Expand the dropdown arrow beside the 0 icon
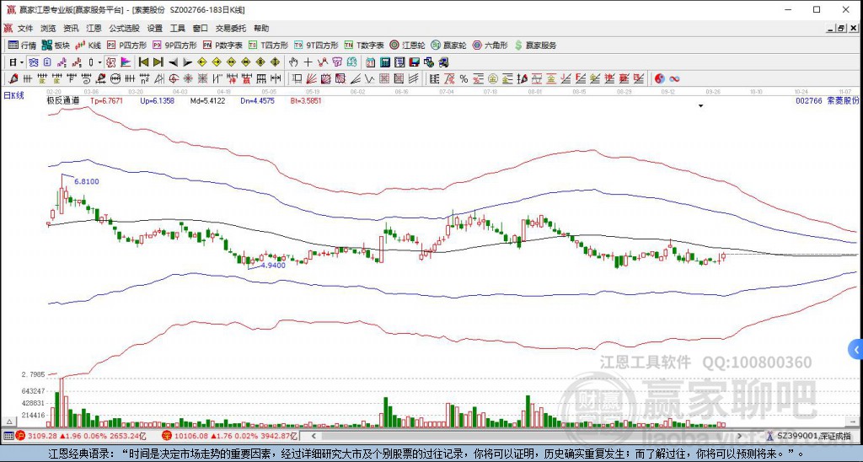Screen dimensions: 863x462 pyautogui.click(x=99, y=62)
